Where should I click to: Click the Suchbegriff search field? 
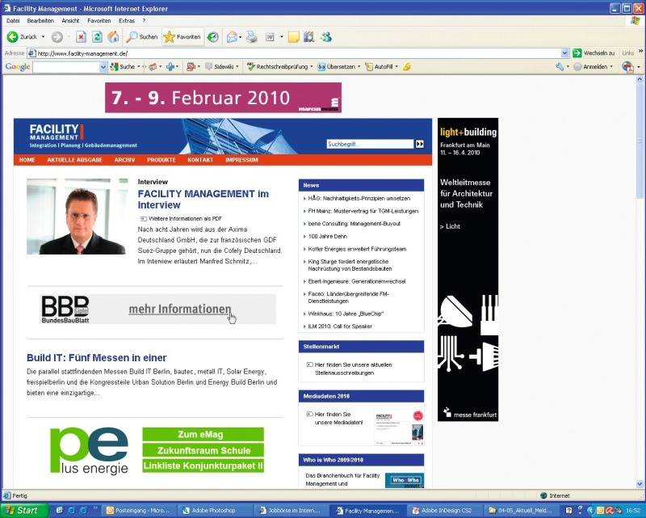click(x=370, y=144)
